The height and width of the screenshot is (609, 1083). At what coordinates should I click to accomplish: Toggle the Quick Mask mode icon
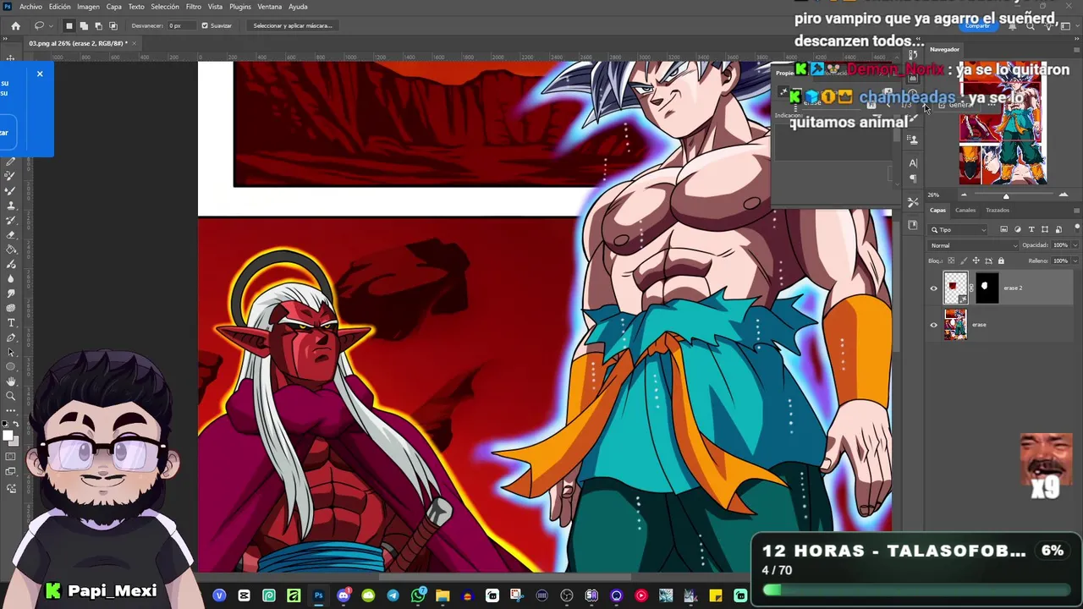click(10, 457)
